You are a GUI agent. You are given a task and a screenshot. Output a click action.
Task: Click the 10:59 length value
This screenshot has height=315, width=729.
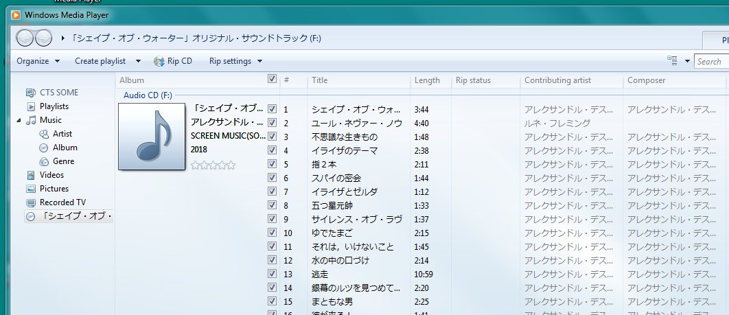424,274
